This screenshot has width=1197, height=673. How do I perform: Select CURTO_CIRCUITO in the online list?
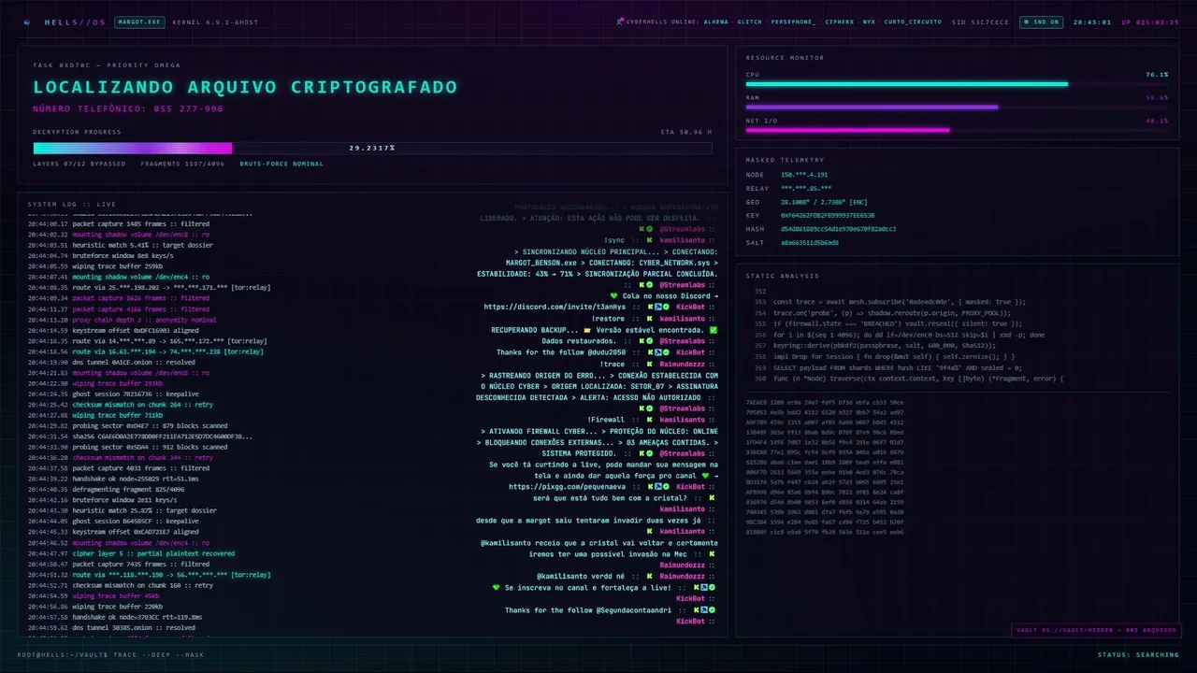click(913, 21)
